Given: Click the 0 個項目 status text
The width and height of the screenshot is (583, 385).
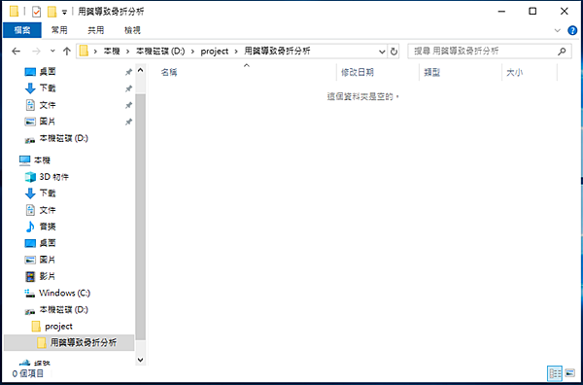Looking at the screenshot, I should [x=28, y=373].
